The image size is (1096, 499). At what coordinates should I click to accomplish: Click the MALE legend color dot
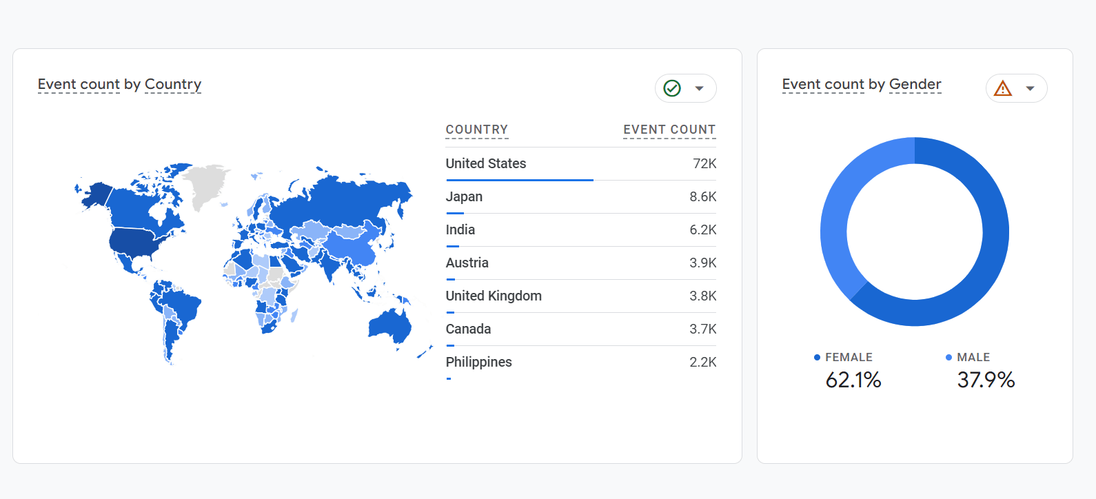tap(948, 358)
